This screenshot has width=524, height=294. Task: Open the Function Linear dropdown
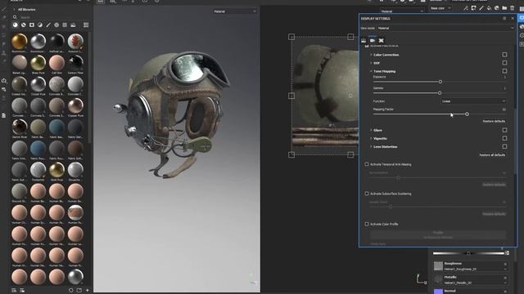473,101
